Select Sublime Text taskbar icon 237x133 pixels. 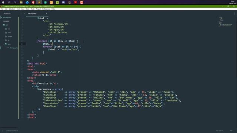(39, 3)
